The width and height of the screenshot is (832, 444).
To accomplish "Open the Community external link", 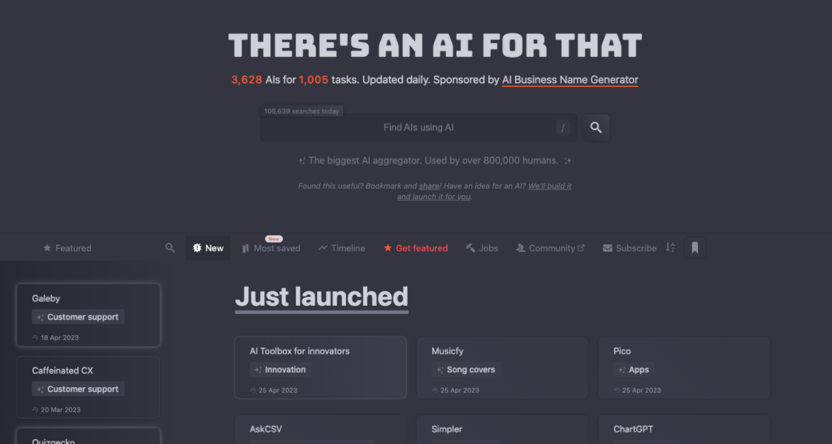I will tap(550, 248).
